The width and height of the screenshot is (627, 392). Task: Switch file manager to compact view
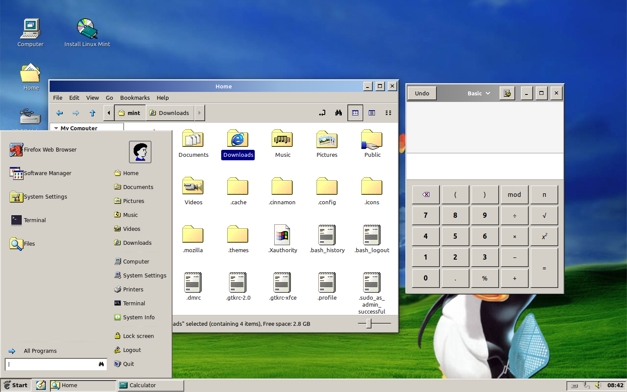pyautogui.click(x=388, y=113)
